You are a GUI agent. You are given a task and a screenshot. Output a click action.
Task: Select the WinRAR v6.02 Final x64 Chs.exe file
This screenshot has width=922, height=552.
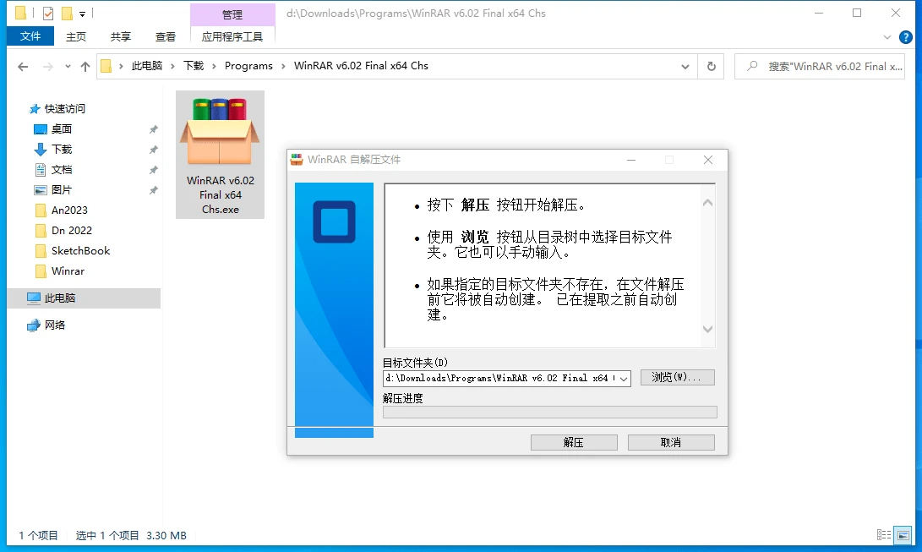point(220,155)
